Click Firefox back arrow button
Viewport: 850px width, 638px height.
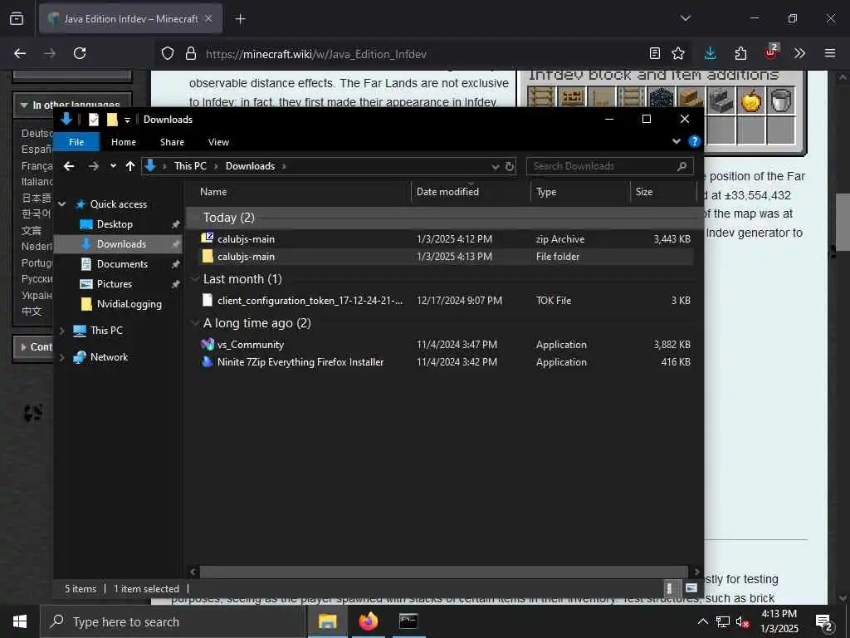point(20,53)
